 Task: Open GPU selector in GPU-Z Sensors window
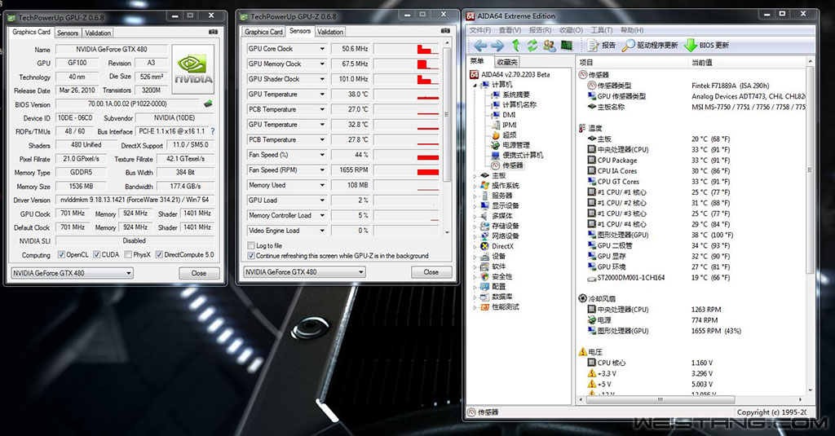[x=304, y=272]
